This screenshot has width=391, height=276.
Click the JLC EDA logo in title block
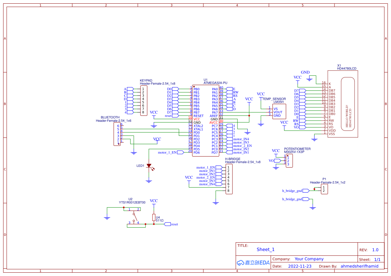pyautogui.click(x=253, y=263)
